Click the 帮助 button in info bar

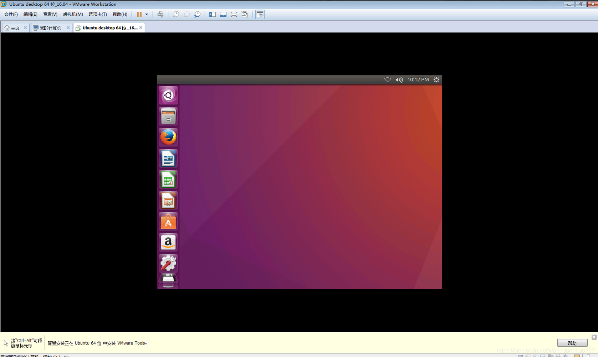pos(572,343)
